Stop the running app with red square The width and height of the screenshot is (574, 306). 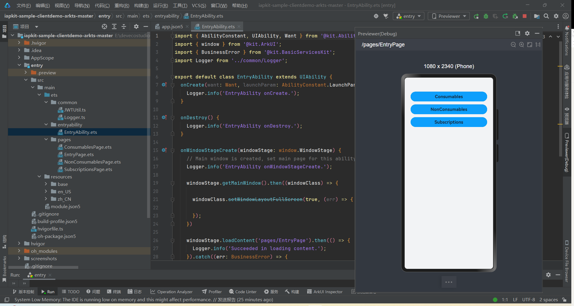coord(525,16)
